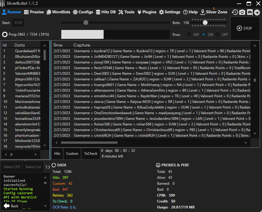
Task: Open the Tools wrench menu
Action: point(126,12)
